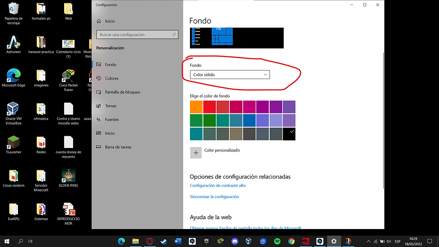Click the magnifier icon in the settings search box

174,35
